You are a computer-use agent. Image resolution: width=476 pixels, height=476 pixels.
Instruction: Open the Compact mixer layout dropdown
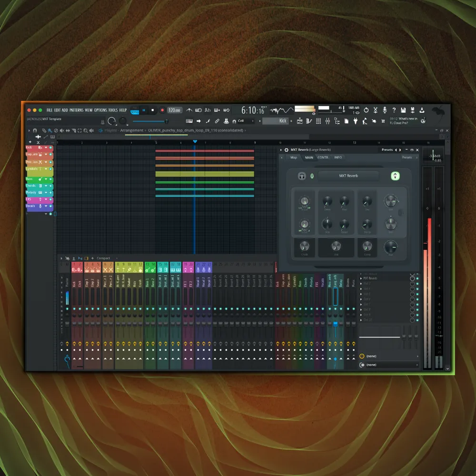(103, 258)
